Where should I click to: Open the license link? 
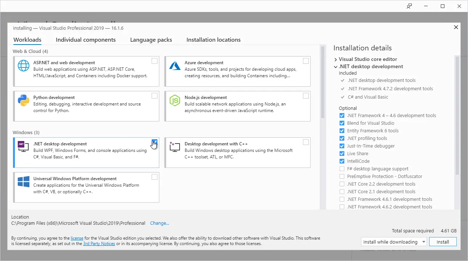77,238
